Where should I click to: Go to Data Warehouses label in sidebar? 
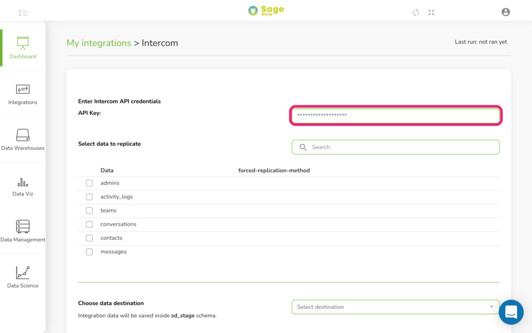click(x=23, y=148)
